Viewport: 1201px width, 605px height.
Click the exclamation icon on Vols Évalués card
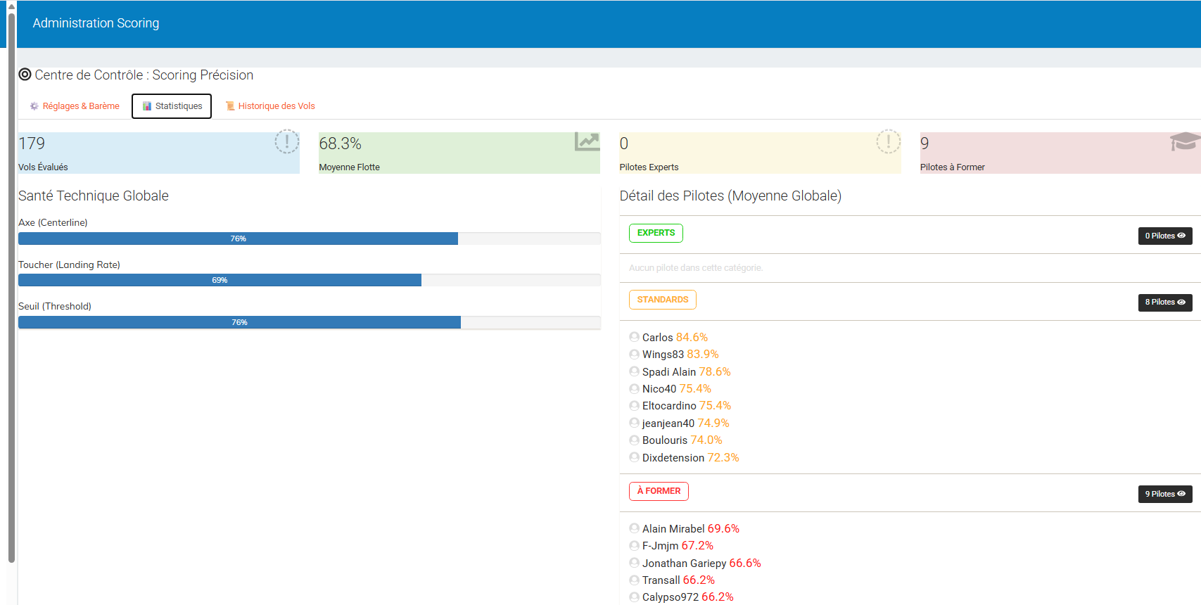[287, 141]
